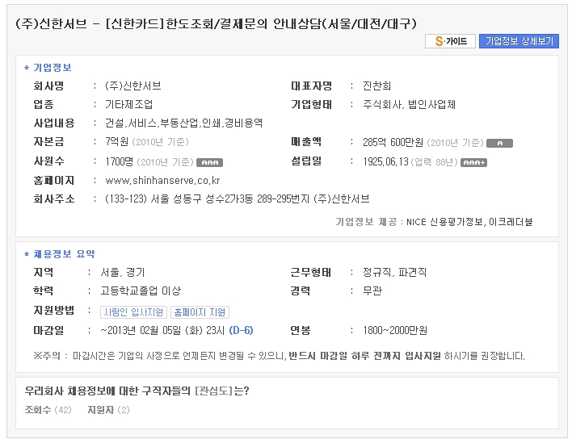572x439 pixels.
Task: Click the D-6 countdown indicator
Action: [241, 330]
